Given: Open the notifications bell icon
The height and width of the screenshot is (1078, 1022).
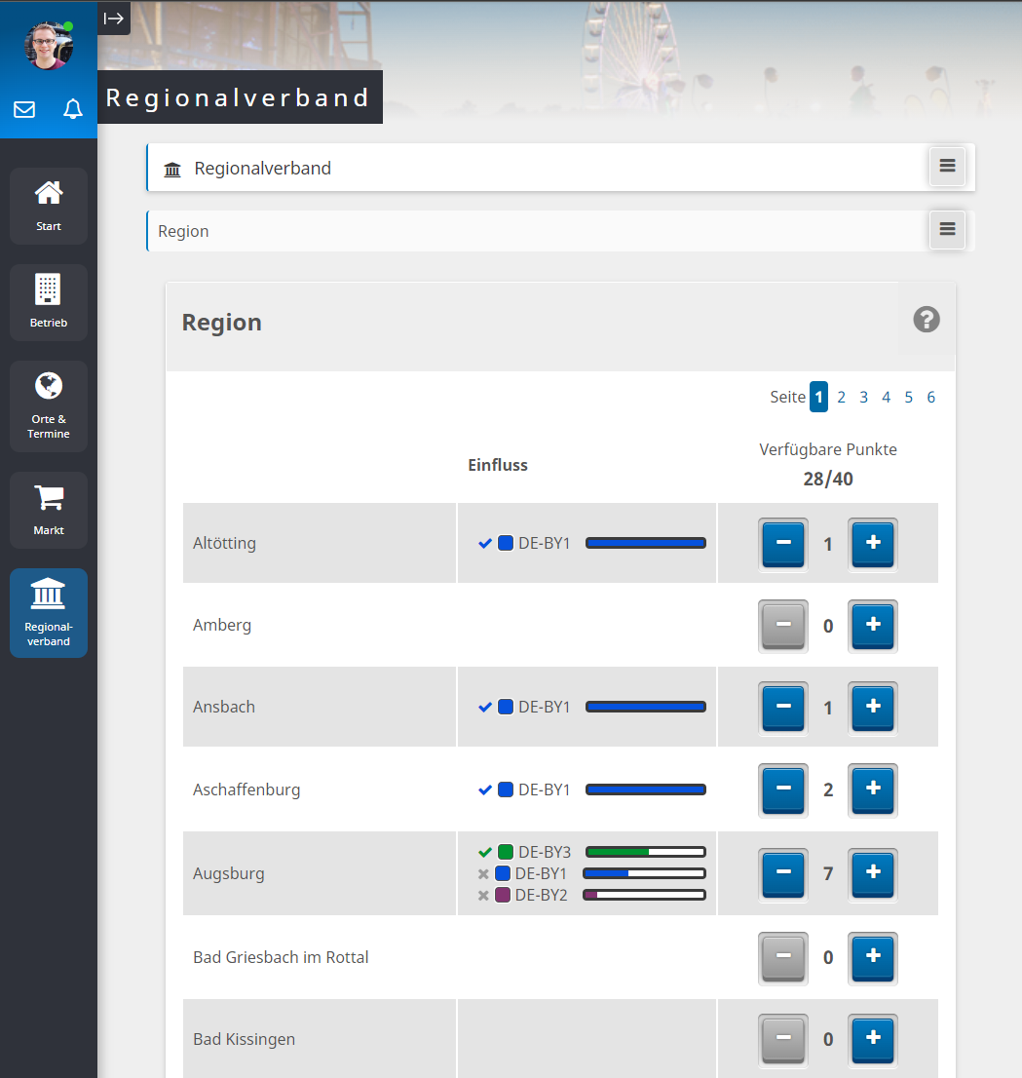Looking at the screenshot, I should tap(73, 109).
